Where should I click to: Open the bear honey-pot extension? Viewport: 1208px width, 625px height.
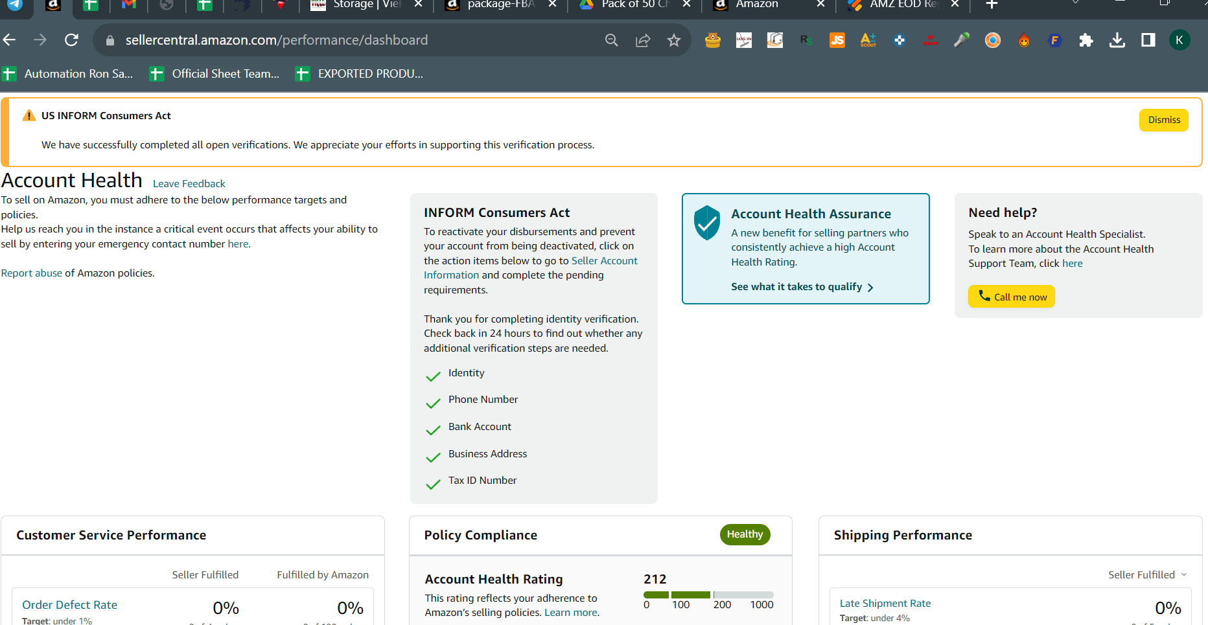[x=713, y=40]
